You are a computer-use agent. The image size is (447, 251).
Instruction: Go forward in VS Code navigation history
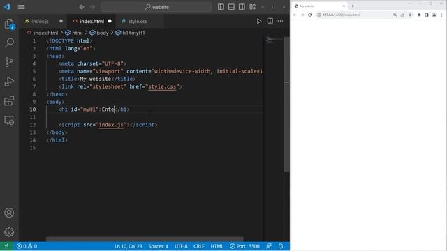tap(92, 7)
